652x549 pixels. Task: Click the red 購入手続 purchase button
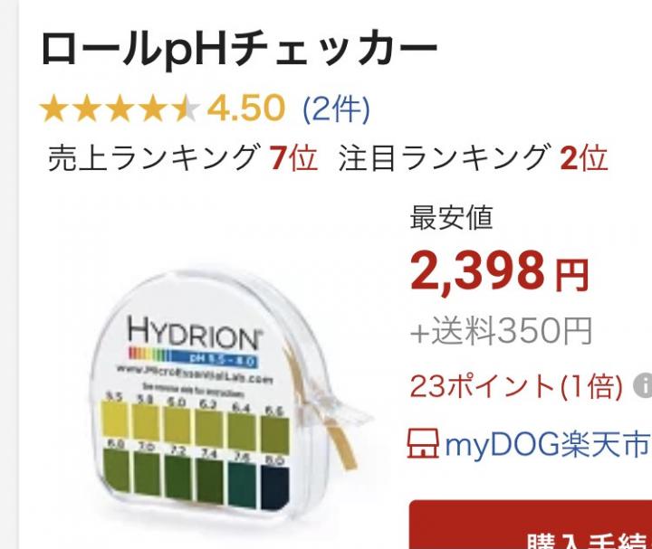[531, 525]
